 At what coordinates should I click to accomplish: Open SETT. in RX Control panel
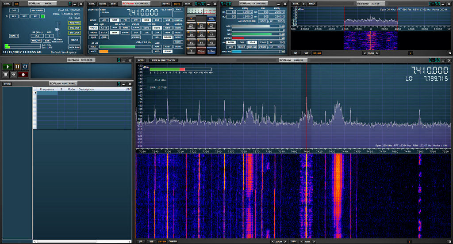coord(92,4)
